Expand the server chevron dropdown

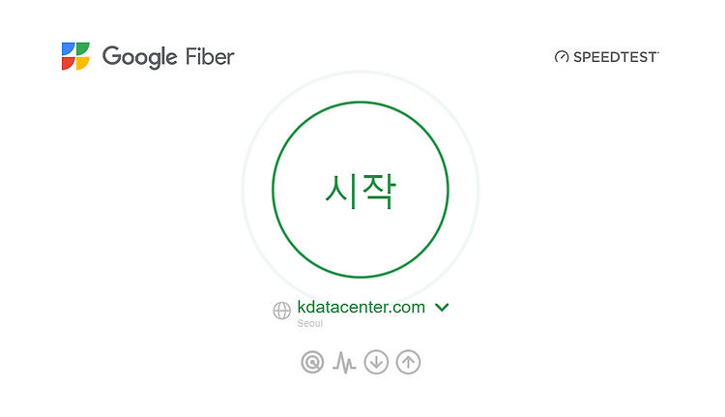click(442, 308)
